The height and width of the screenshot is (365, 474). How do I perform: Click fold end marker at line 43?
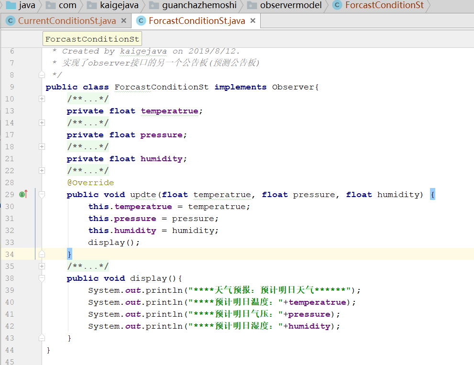tap(42, 338)
